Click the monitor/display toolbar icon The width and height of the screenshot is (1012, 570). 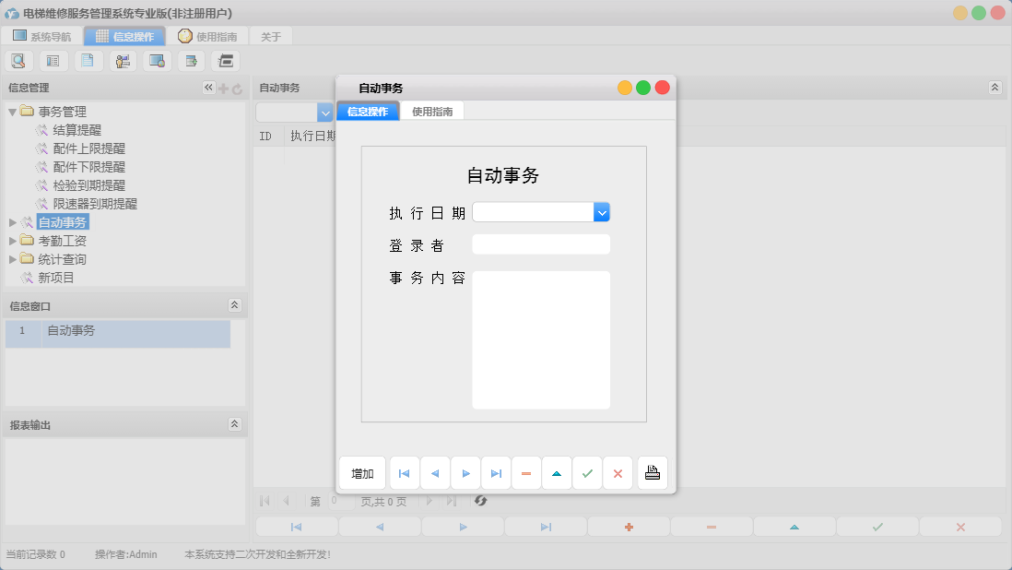pos(157,60)
